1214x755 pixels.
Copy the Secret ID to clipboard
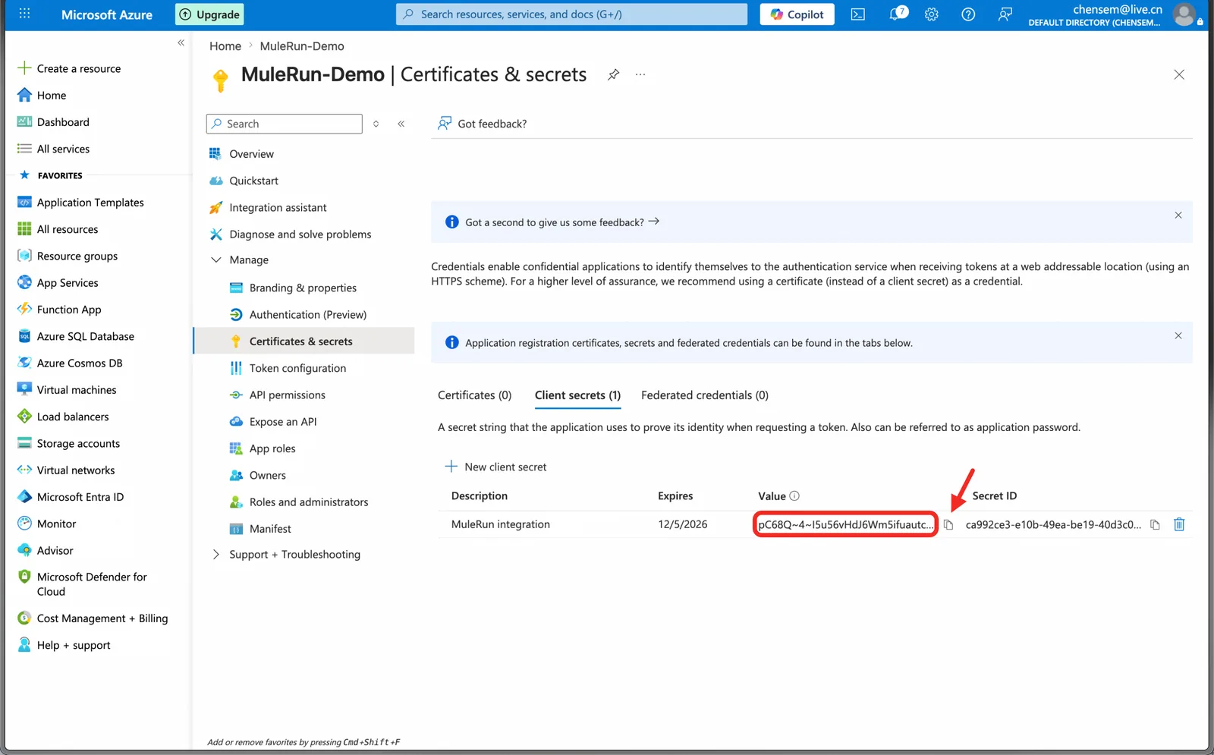[x=1155, y=525]
